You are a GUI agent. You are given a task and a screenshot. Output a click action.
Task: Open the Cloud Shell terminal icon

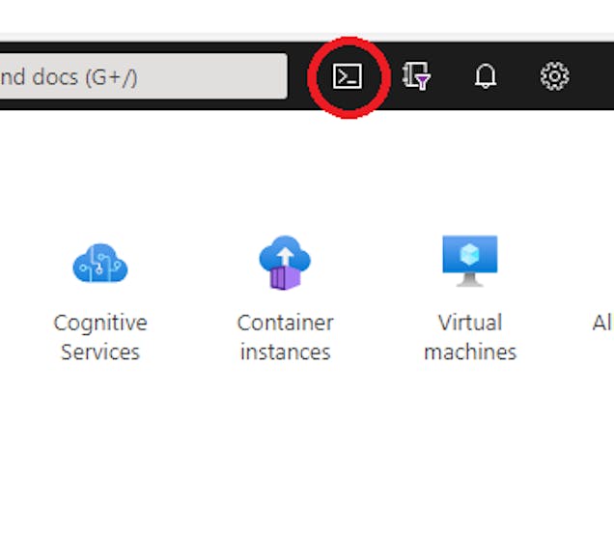(x=347, y=76)
